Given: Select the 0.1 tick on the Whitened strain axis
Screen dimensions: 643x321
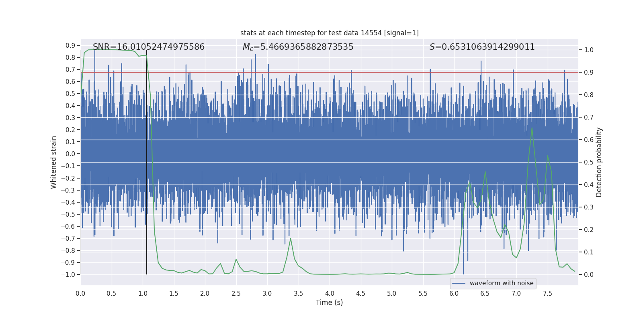Looking at the screenshot, I should 70,142.
